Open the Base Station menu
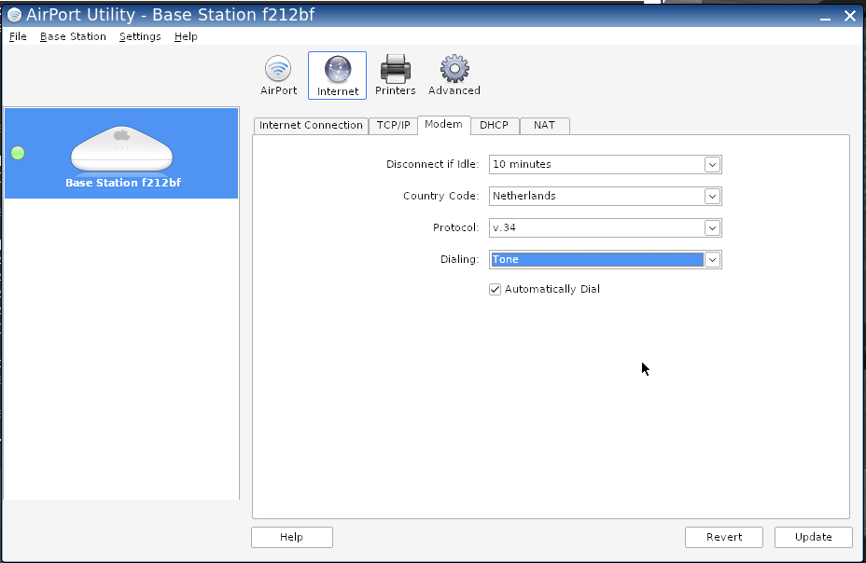This screenshot has width=866, height=563. [73, 36]
